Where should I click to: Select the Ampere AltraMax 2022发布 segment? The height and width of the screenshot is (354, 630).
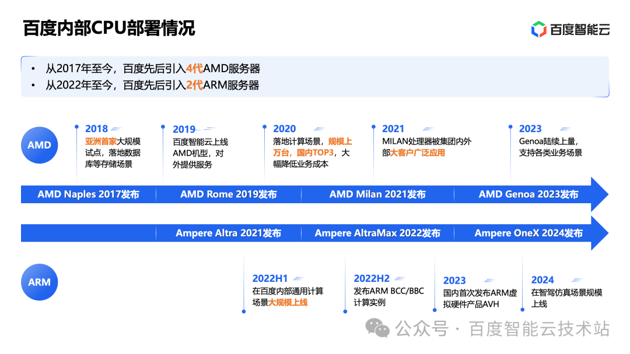coord(377,233)
